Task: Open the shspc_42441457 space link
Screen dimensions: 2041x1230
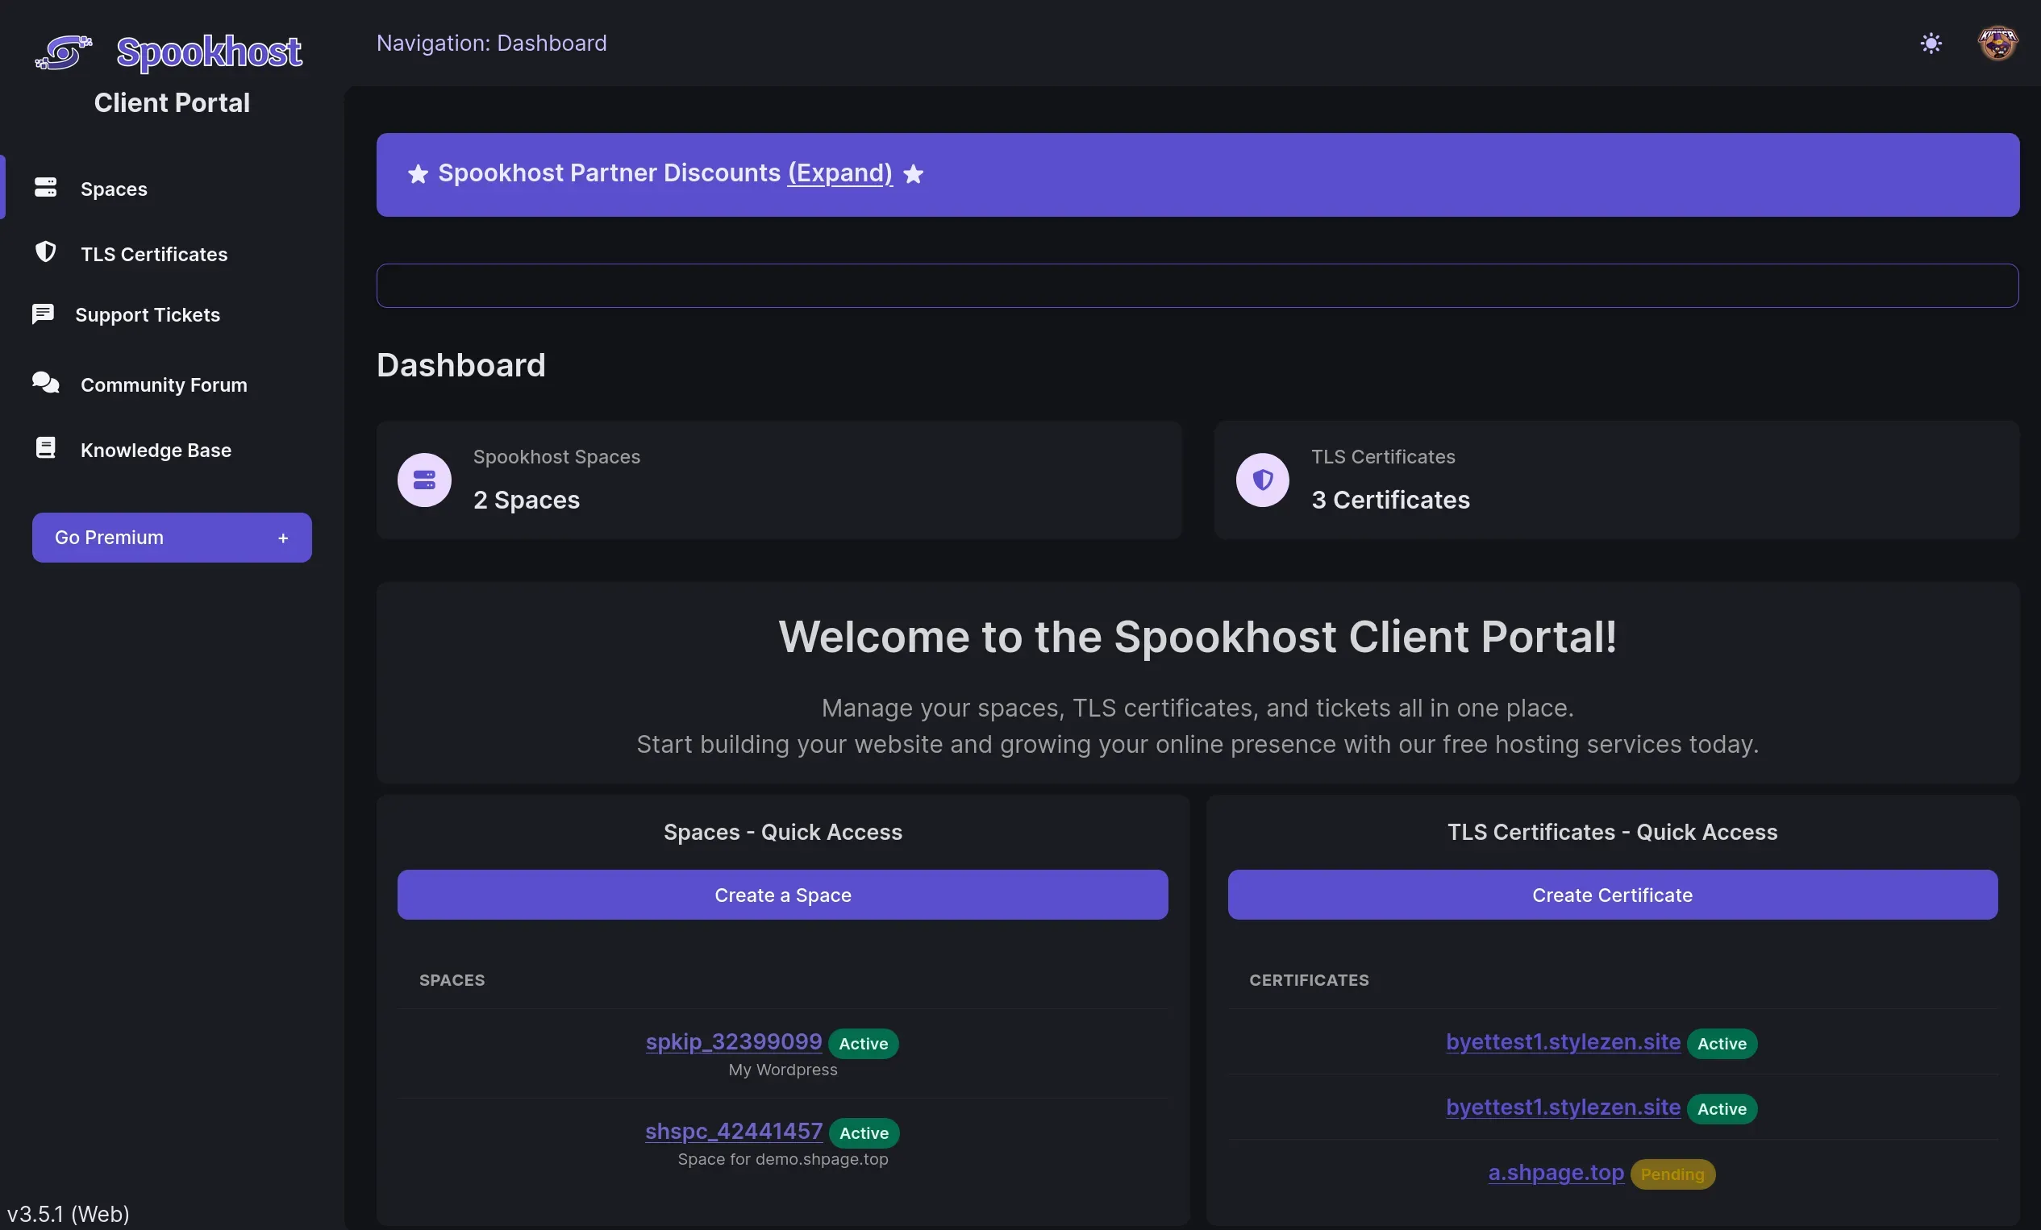Action: pos(734,1131)
